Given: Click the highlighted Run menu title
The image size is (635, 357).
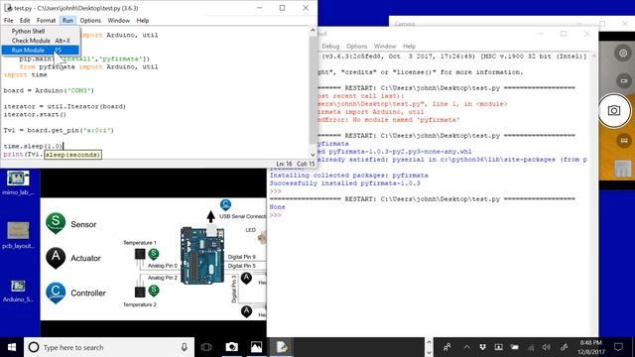Looking at the screenshot, I should [x=67, y=20].
